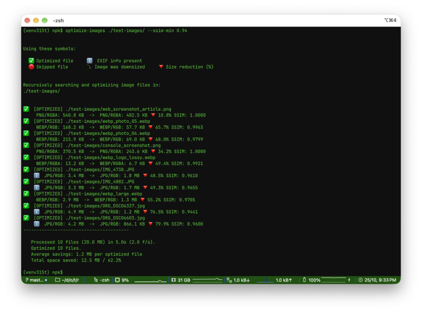Click the 'Total space saved: 12.5 MB' line
Screen dimensions: 422x312
point(76,260)
